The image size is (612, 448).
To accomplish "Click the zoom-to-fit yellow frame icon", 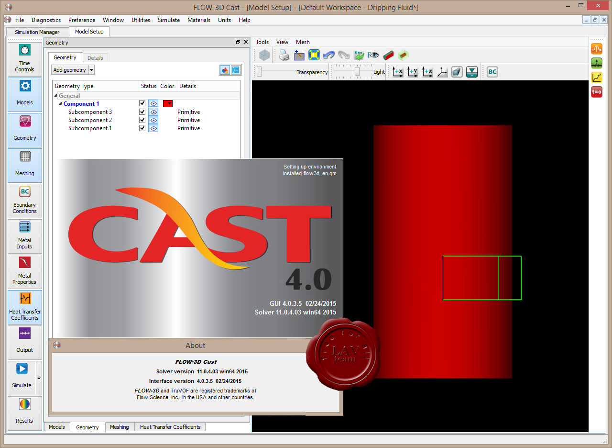I will [x=314, y=56].
